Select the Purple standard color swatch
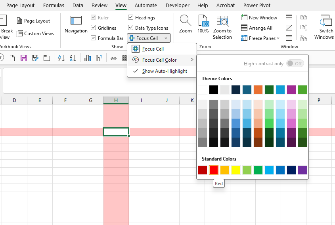This screenshot has width=335, height=225. point(302,170)
